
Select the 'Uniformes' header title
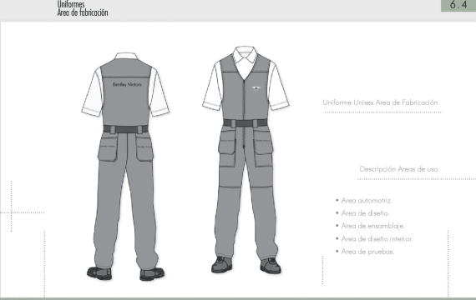[71, 4]
